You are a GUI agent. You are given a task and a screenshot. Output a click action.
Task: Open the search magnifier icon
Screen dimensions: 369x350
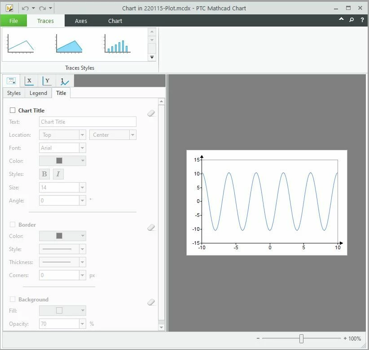coord(351,20)
